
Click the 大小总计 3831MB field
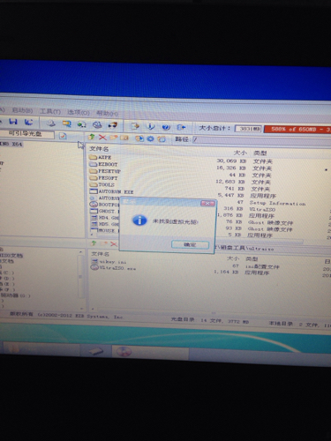tap(248, 129)
